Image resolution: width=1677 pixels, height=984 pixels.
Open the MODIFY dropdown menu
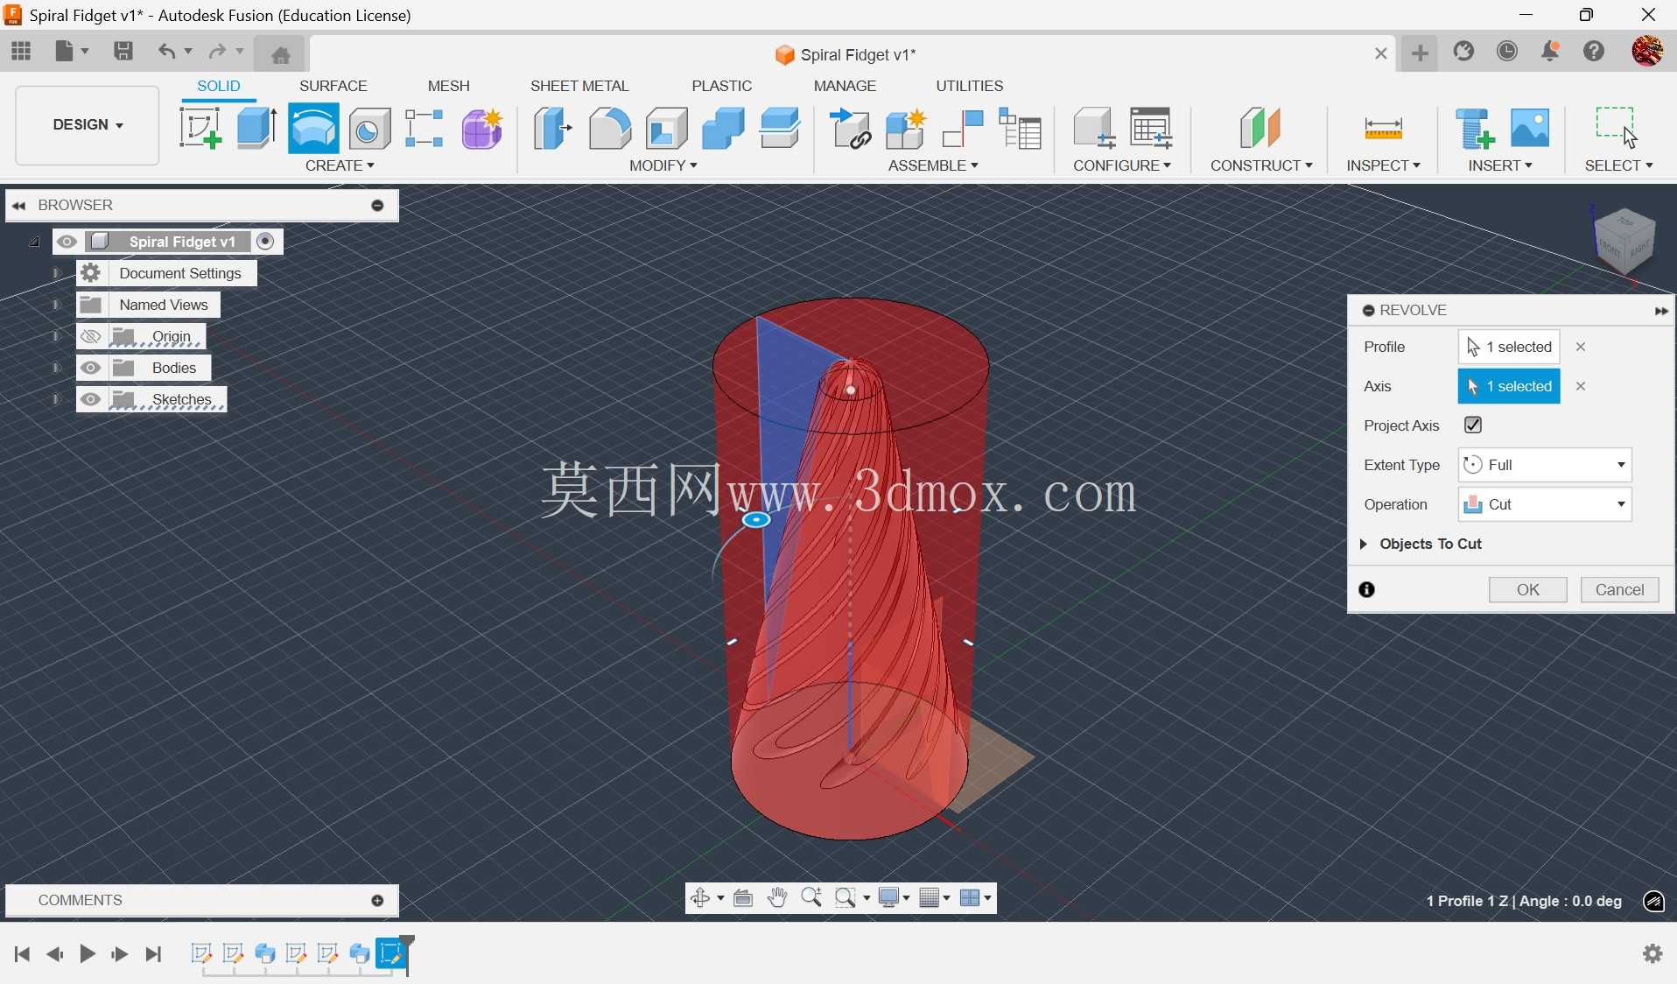coord(663,165)
